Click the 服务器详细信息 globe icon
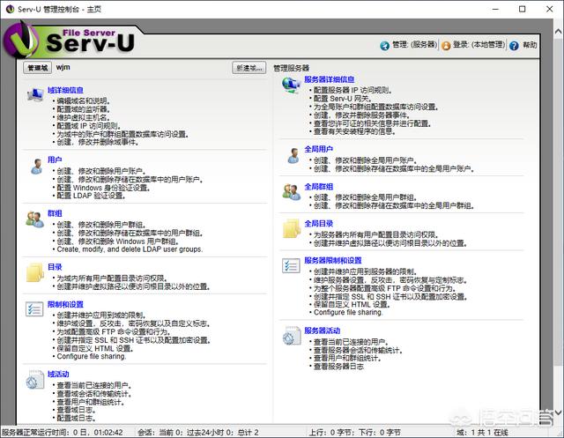Viewport: 564px width, 438px height. pos(292,85)
